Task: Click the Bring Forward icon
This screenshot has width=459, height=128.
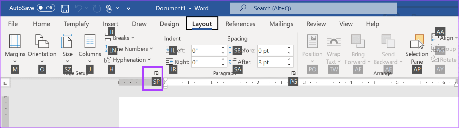Action: (x=358, y=41)
